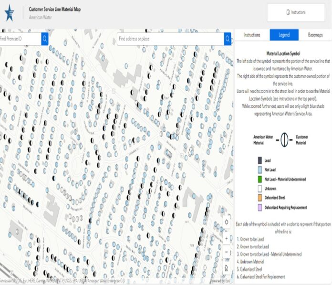The image size is (332, 285).
Task: Click the American Water star logo
Action: click(x=10, y=13)
